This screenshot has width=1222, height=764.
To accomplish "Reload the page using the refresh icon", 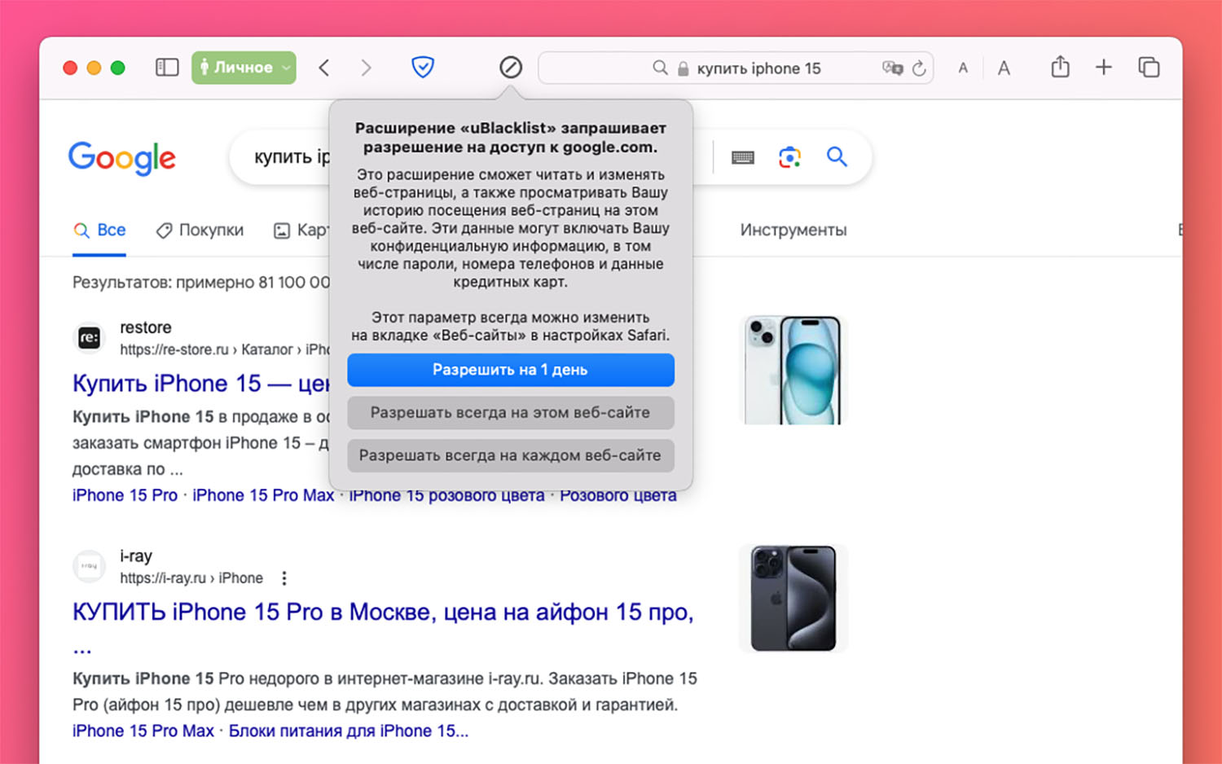I will coord(919,68).
